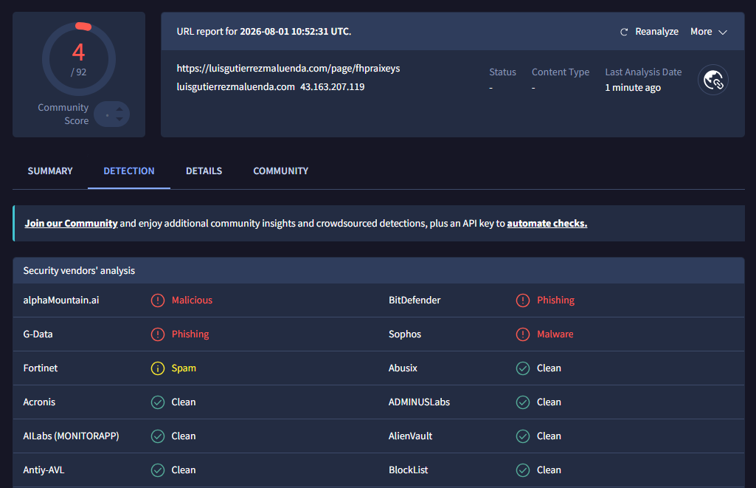The width and height of the screenshot is (756, 488).
Task: Open the Join our Community link
Action: pos(71,224)
